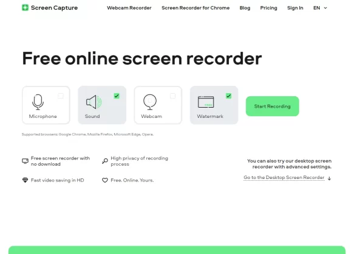Click the 'Sound' card label

coord(92,116)
